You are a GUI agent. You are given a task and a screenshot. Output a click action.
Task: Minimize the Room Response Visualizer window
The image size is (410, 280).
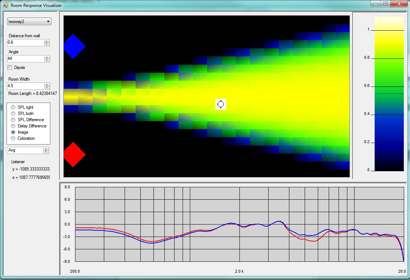(376, 4)
